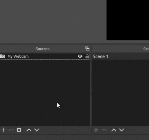Remove the selected scene with minus button
The width and height of the screenshot is (149, 140).
(x=104, y=130)
